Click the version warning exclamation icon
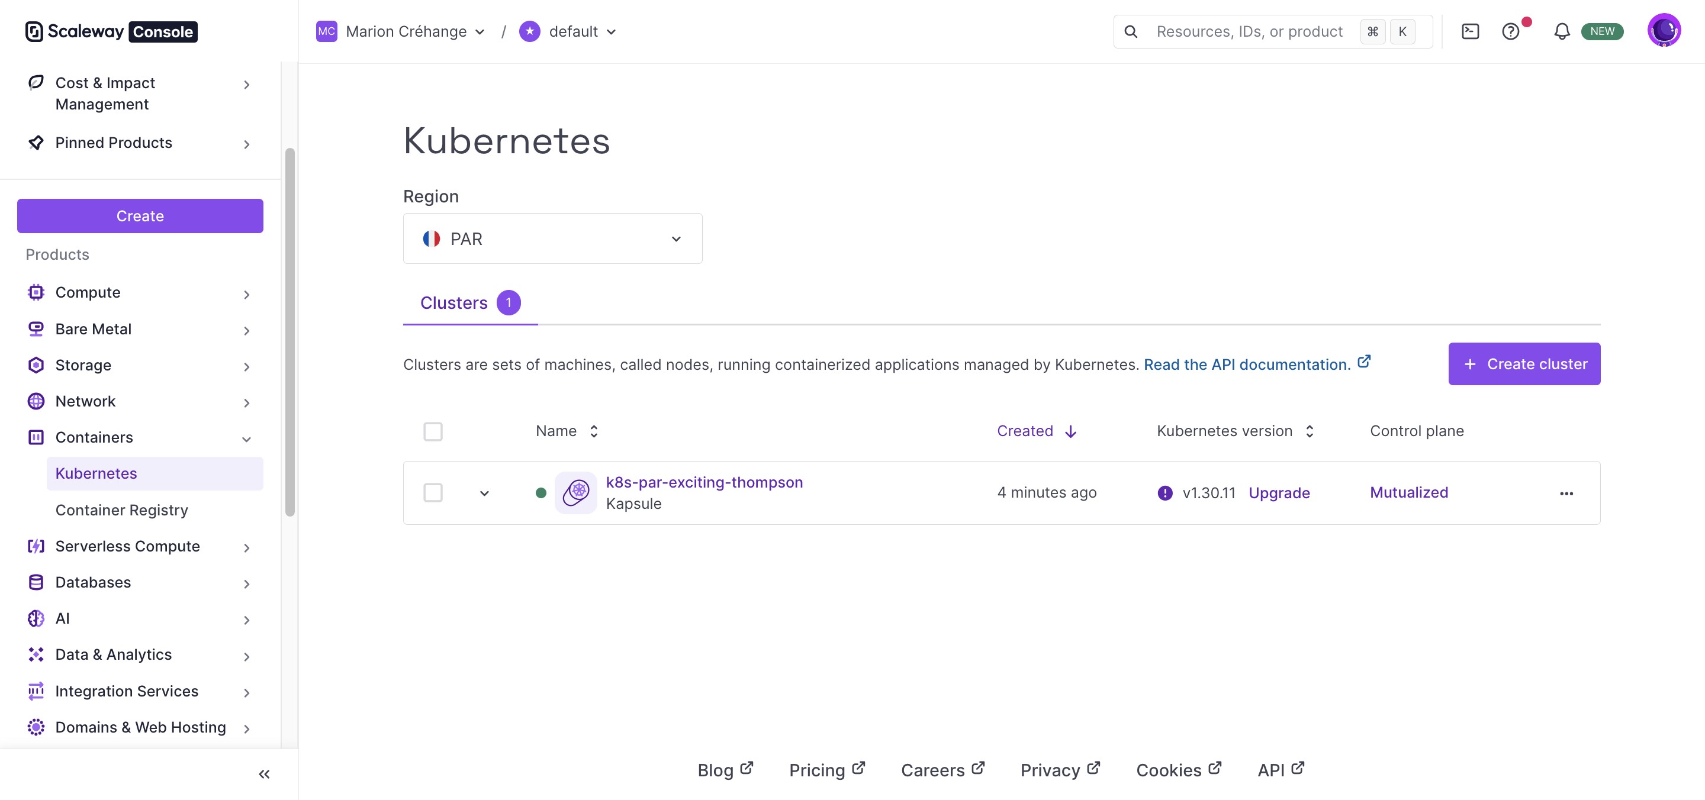This screenshot has height=800, width=1705. (1165, 493)
